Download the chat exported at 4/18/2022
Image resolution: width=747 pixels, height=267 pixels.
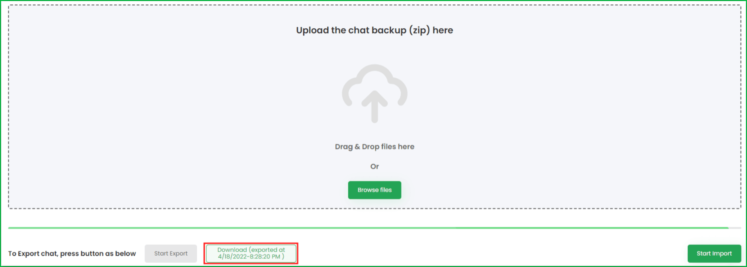251,253
